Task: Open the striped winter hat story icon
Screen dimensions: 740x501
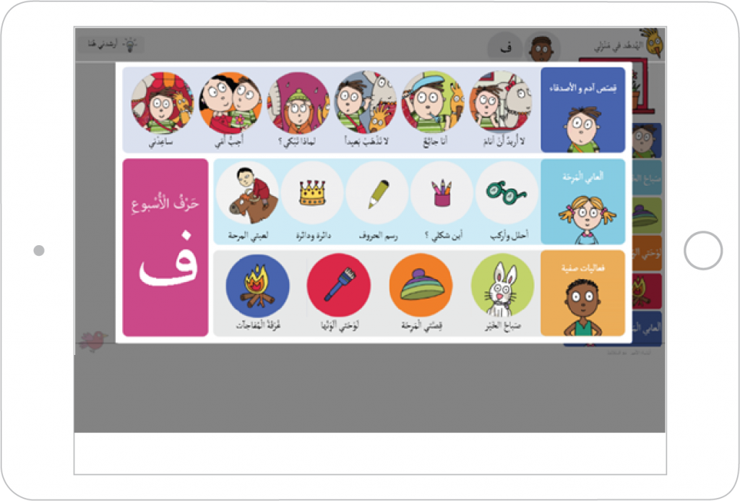Action: tap(421, 286)
